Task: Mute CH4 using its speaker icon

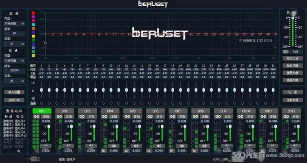Action: 114,145
